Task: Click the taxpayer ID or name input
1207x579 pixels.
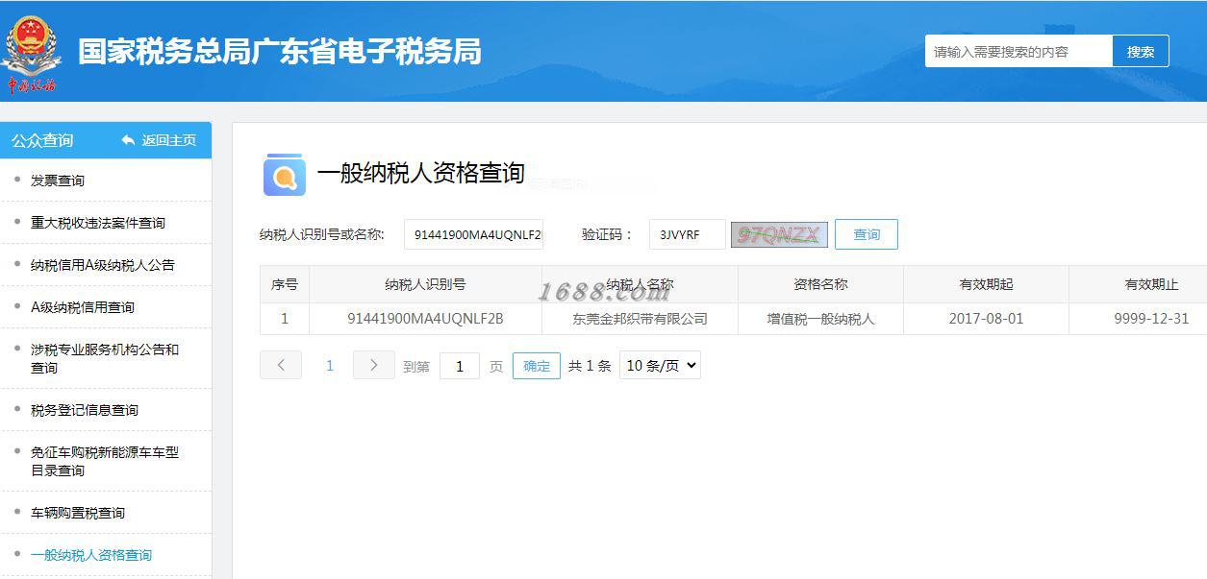Action: click(x=473, y=234)
